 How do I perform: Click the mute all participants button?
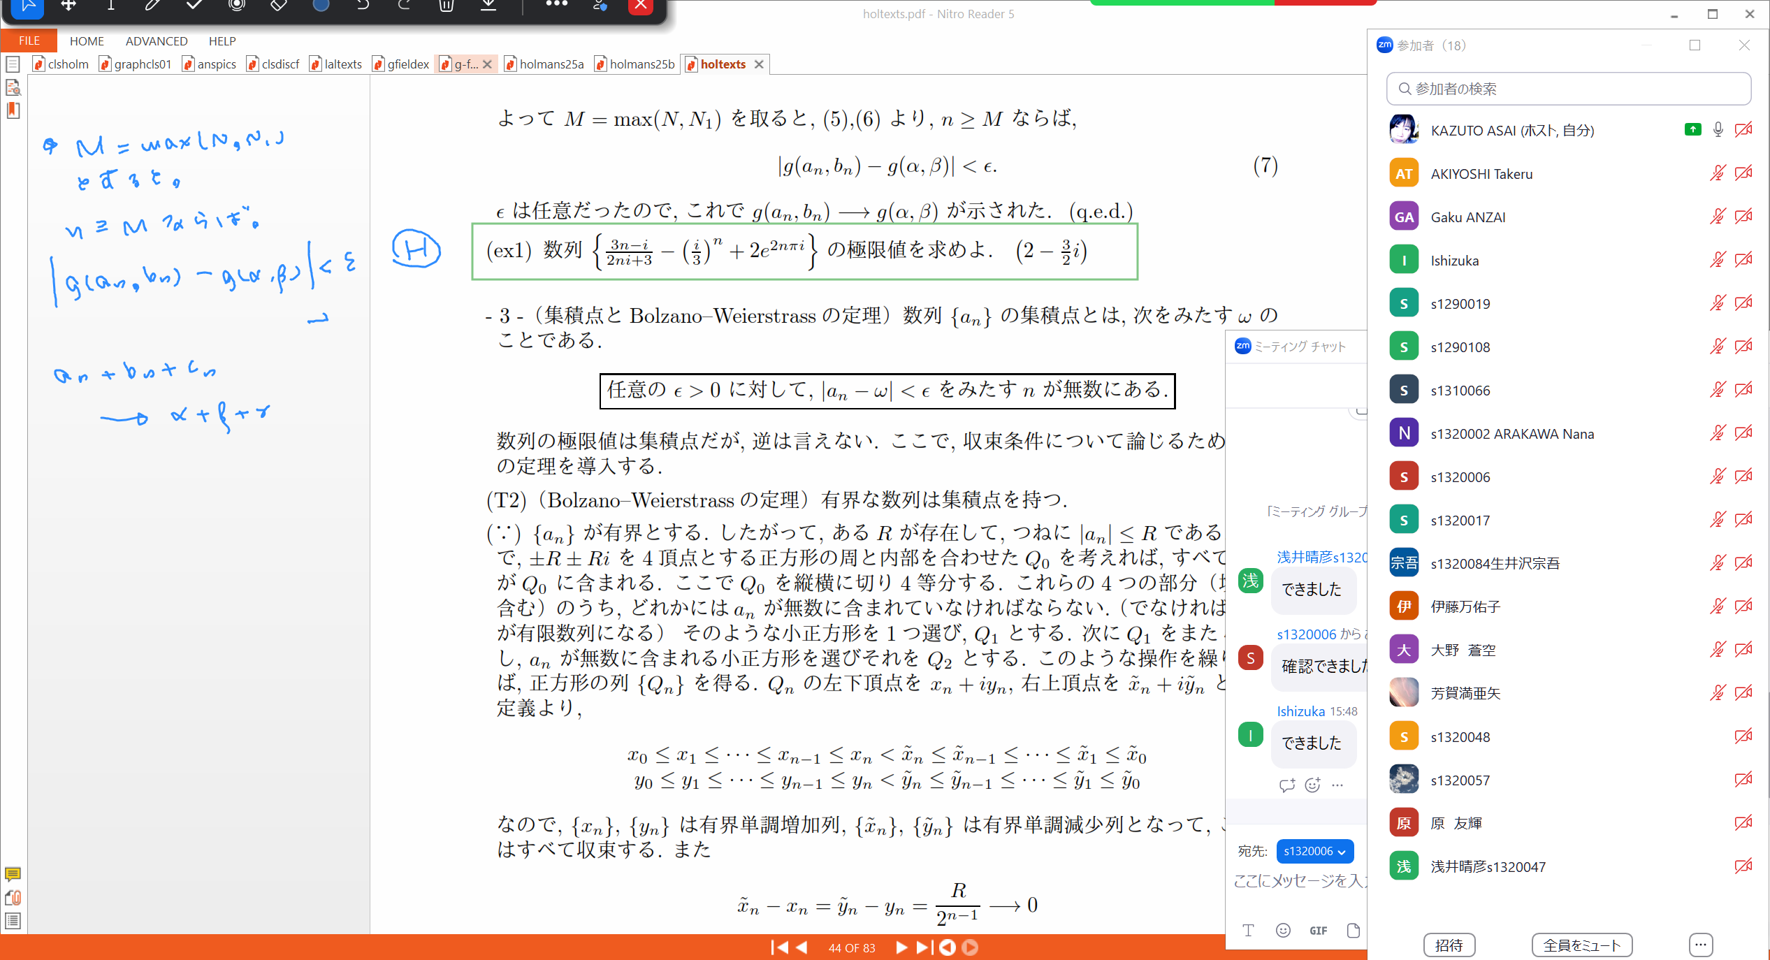[x=1582, y=945]
